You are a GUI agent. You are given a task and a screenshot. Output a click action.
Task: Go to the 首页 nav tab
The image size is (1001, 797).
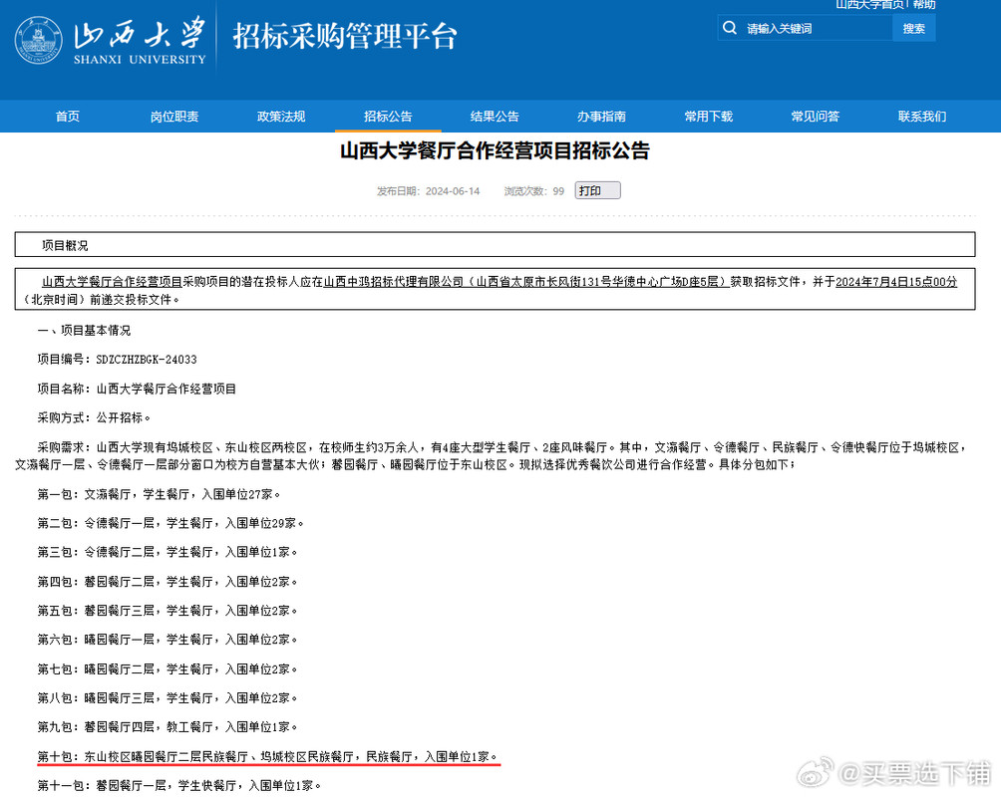pos(68,117)
